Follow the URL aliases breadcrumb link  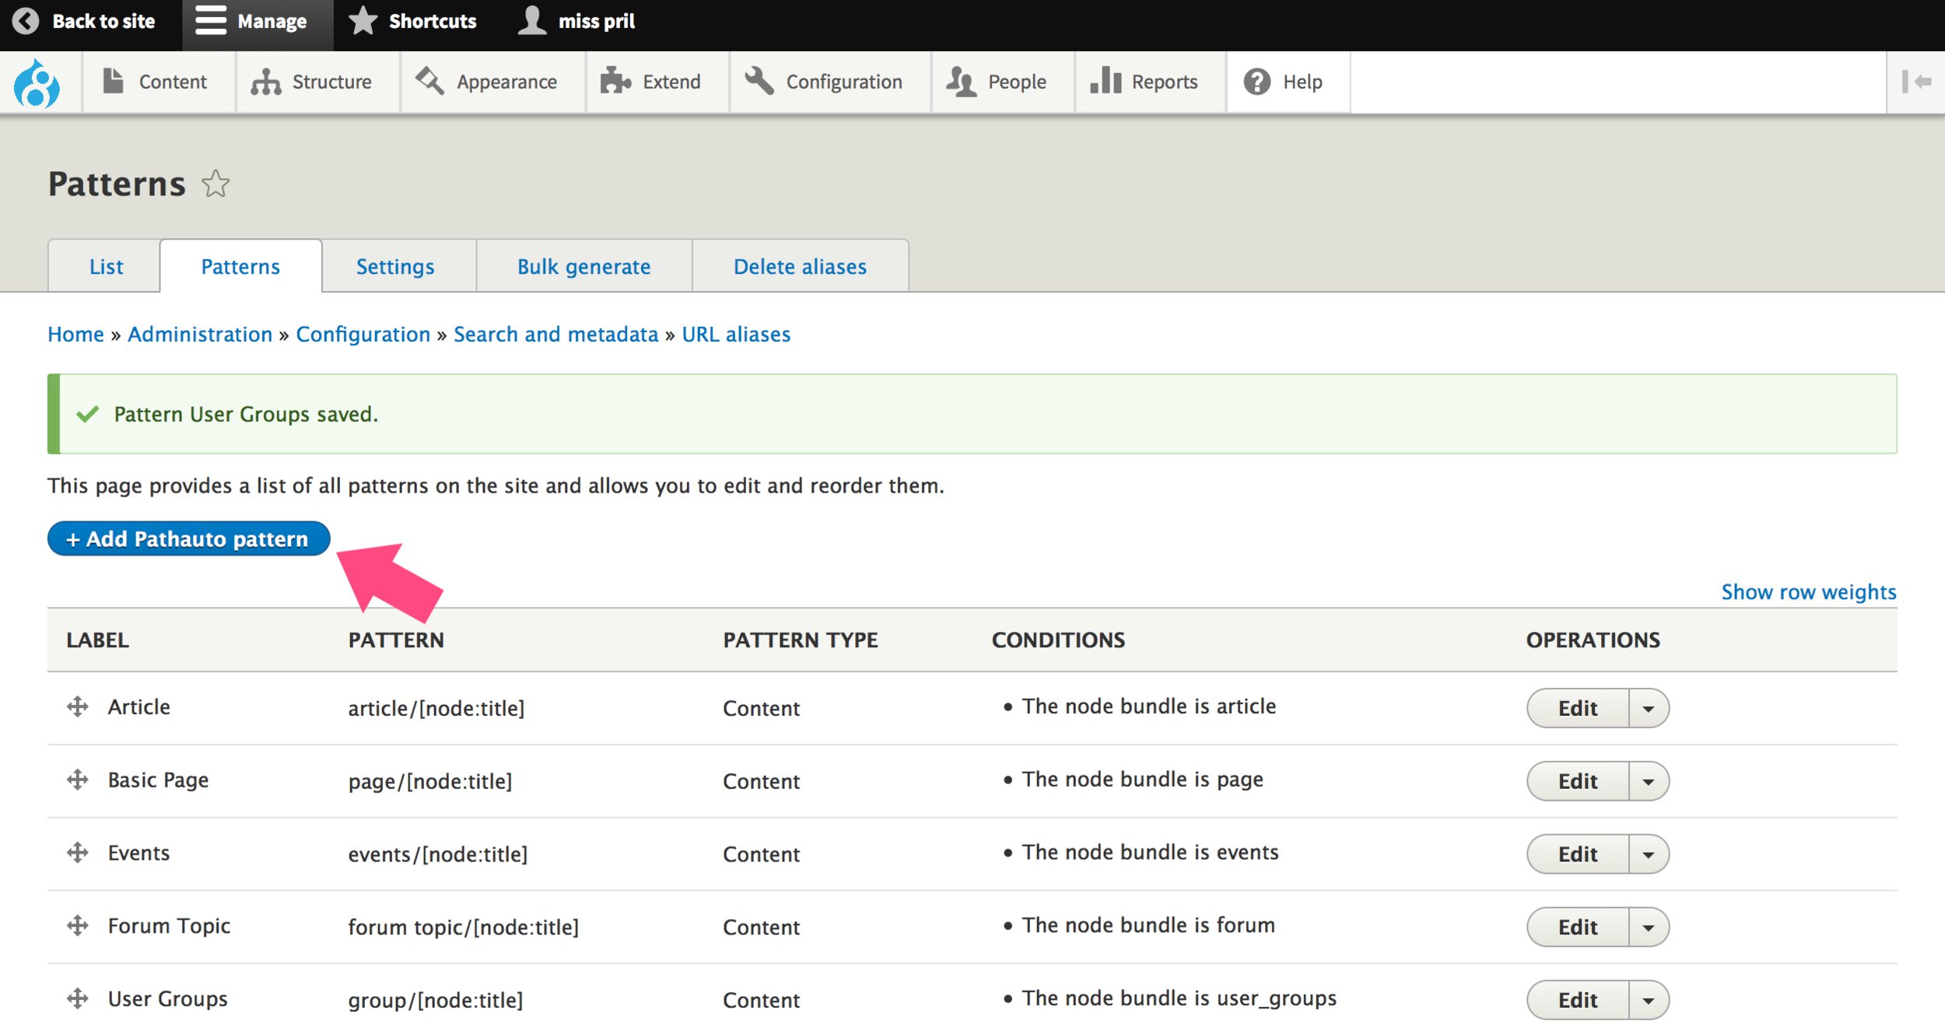[736, 334]
